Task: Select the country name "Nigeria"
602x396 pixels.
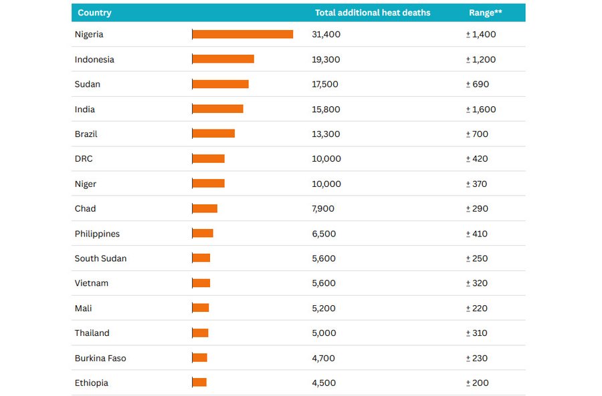Action: tap(89, 35)
